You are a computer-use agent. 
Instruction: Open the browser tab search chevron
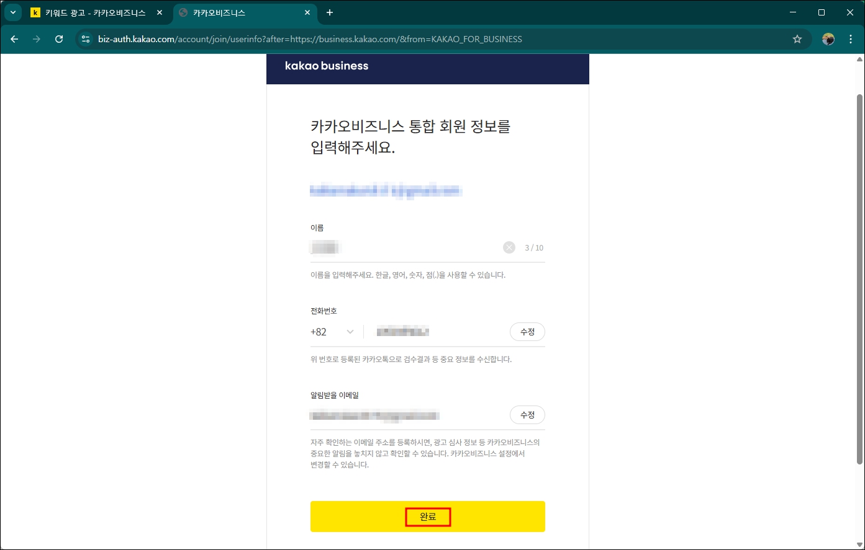(12, 12)
